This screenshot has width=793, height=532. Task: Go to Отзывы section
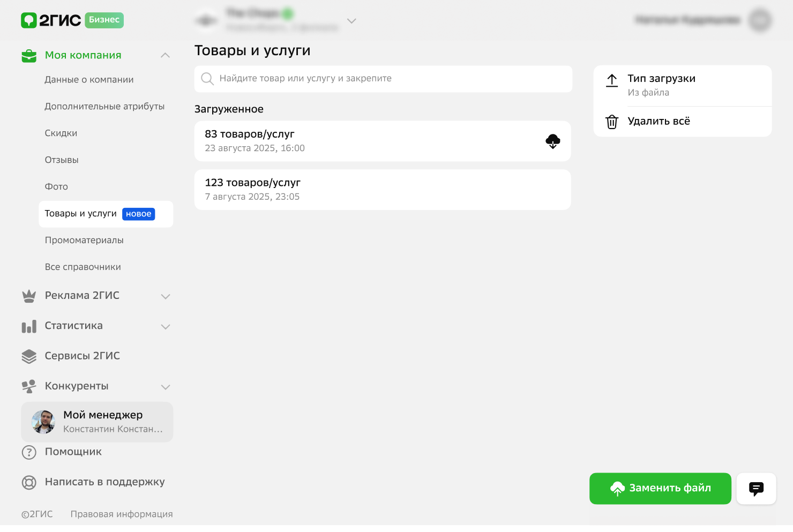pyautogui.click(x=62, y=160)
